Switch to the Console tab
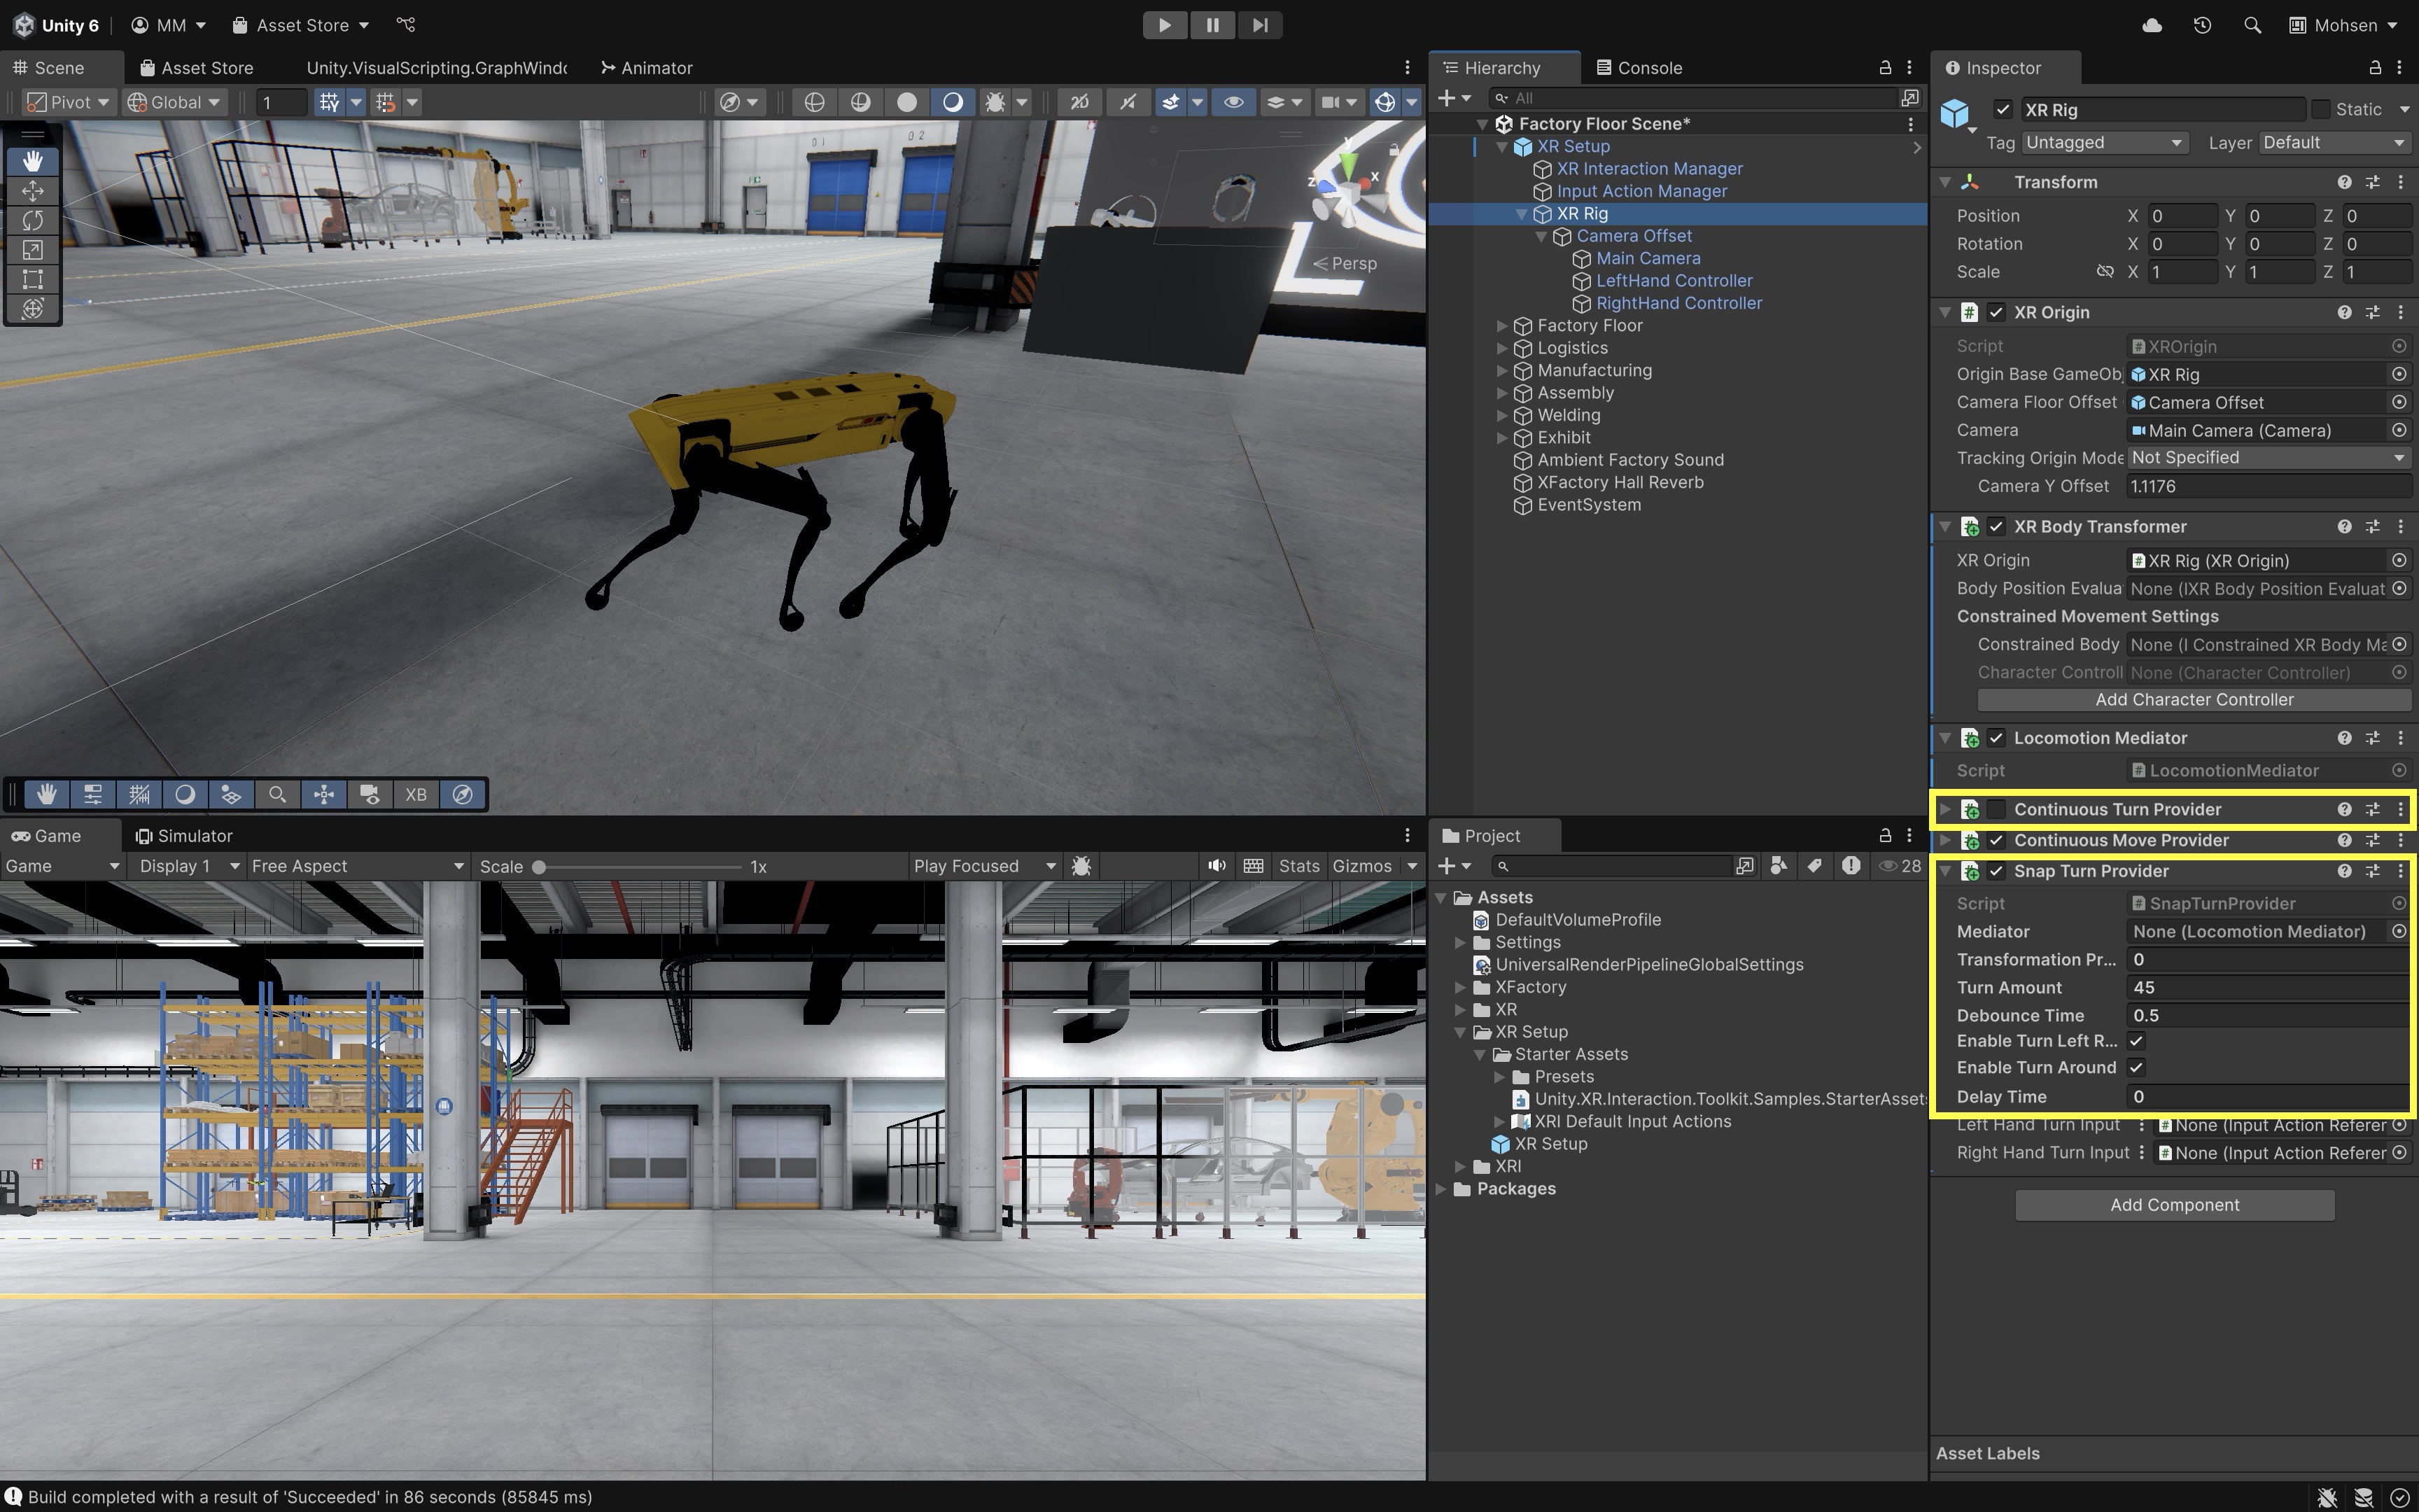Viewport: 2419px width, 1512px height. click(1639, 68)
